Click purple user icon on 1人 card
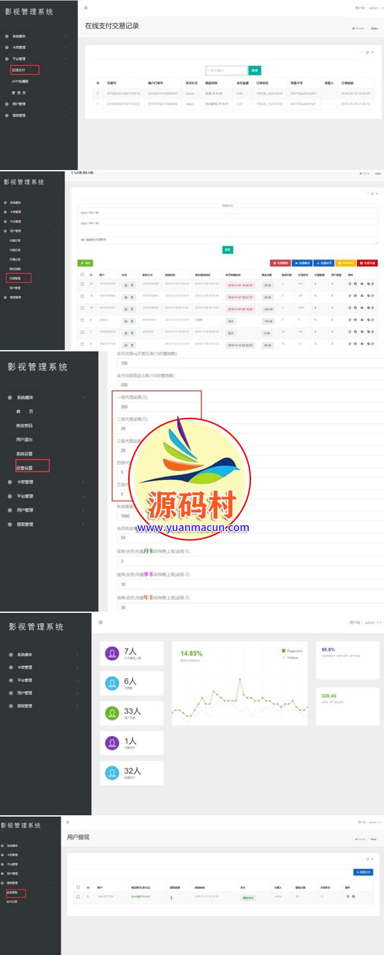The width and height of the screenshot is (384, 955). click(x=112, y=743)
